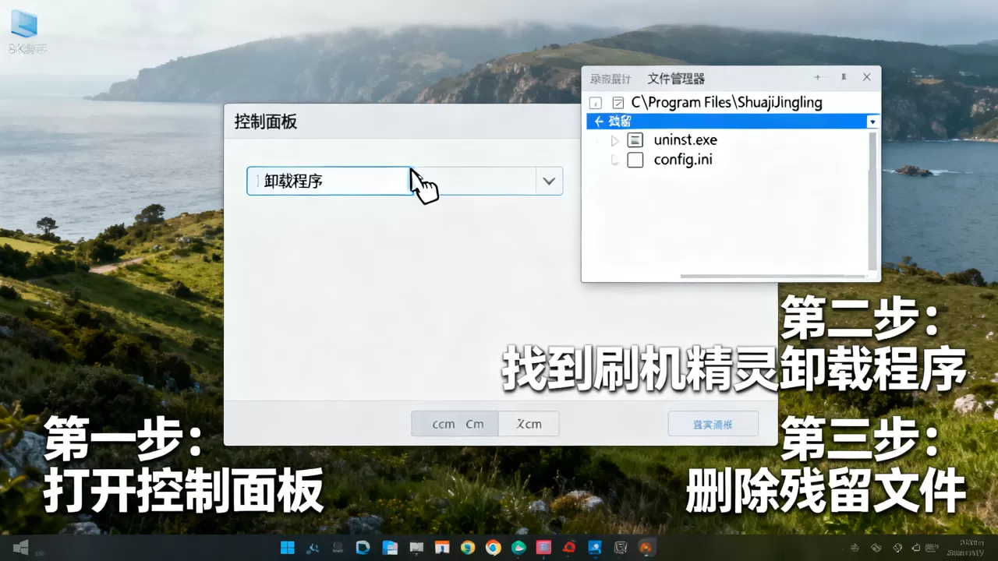998x561 pixels.
Task: Open the blue cube desktop icon
Action: pos(24,23)
